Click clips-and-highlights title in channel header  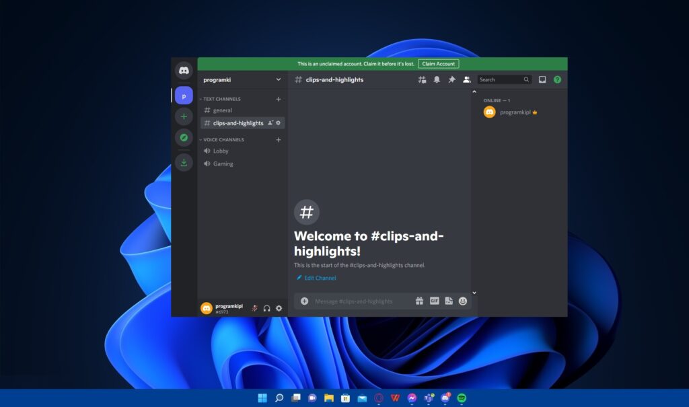click(x=334, y=79)
